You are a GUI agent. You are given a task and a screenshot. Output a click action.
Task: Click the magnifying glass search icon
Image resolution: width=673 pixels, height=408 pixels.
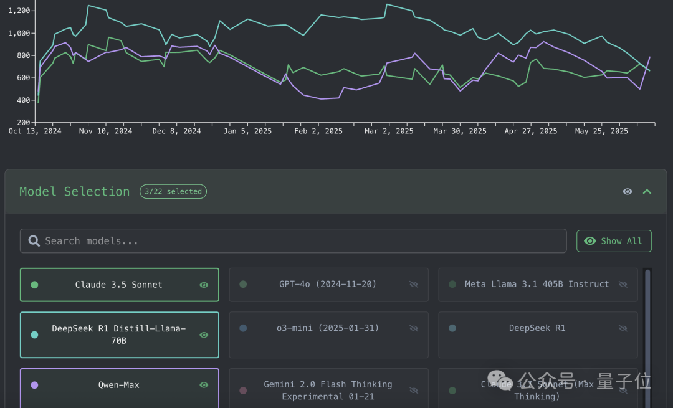pos(34,241)
